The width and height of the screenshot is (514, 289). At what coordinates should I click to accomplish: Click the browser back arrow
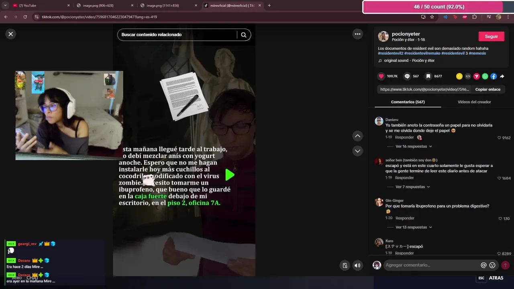click(x=6, y=17)
